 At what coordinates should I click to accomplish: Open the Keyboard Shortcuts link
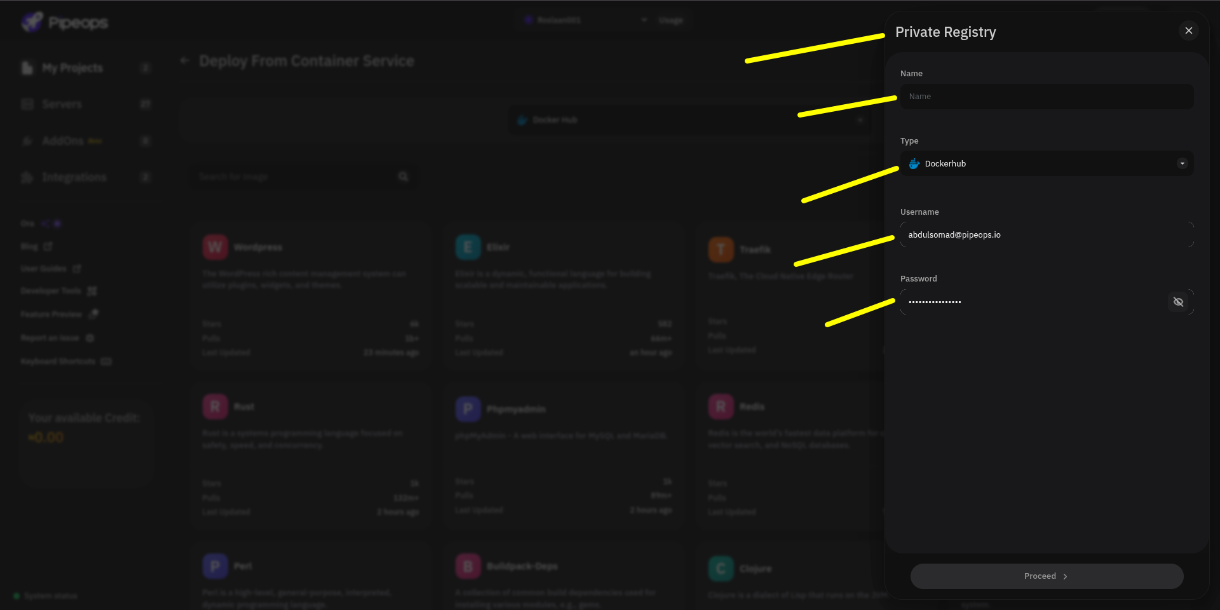click(66, 362)
